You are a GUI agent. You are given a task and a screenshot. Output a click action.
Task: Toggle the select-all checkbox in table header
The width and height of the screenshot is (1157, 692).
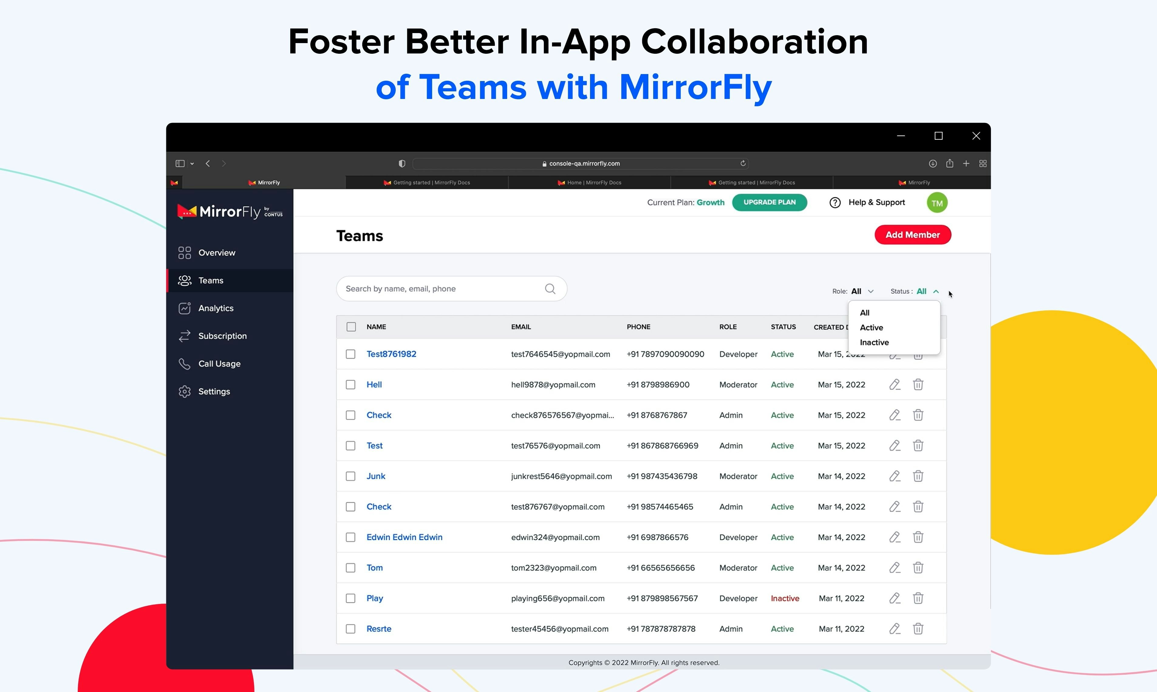pyautogui.click(x=351, y=327)
